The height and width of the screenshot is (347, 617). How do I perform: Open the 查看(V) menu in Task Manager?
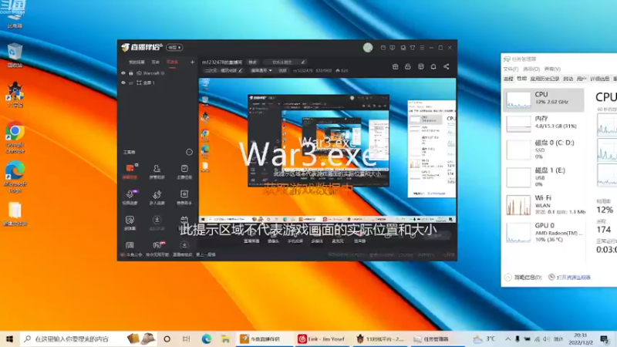point(552,69)
